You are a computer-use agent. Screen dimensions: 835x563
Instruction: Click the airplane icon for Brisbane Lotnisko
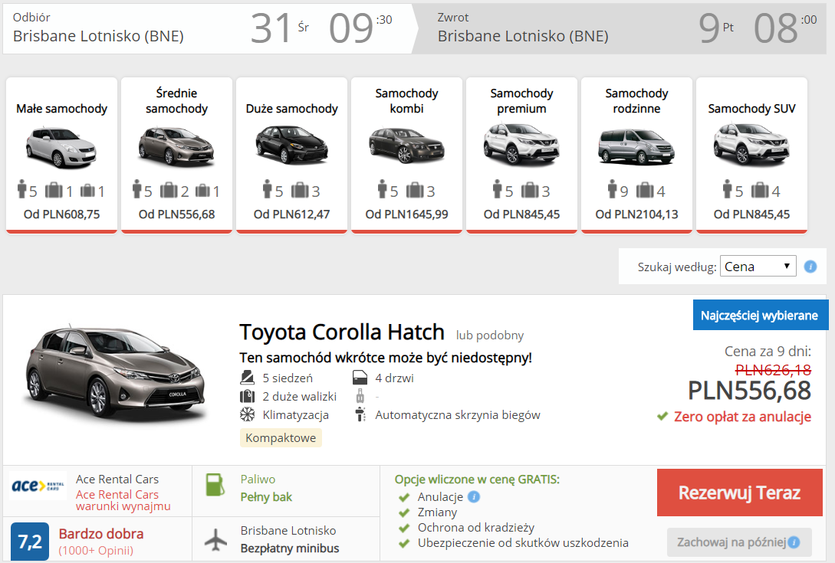[216, 539]
